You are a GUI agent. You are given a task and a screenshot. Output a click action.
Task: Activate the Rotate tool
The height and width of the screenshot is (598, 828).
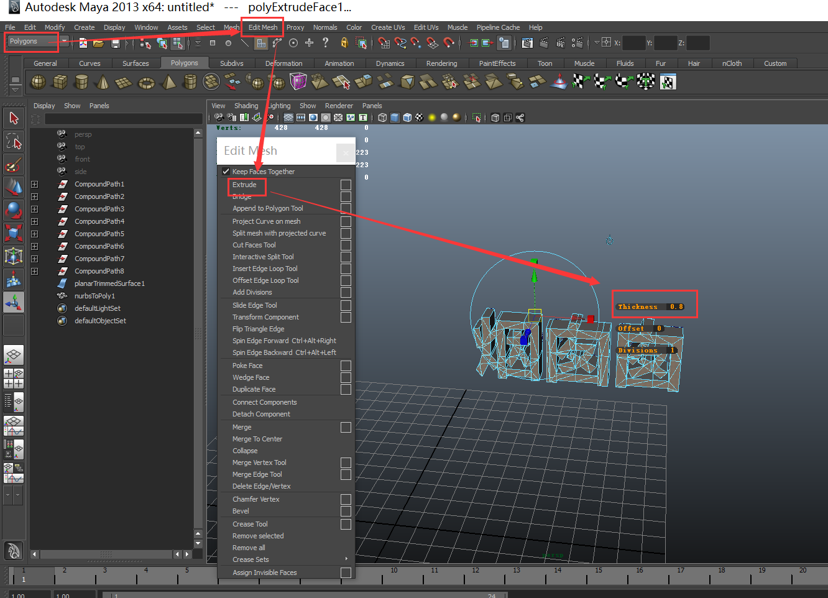point(14,210)
